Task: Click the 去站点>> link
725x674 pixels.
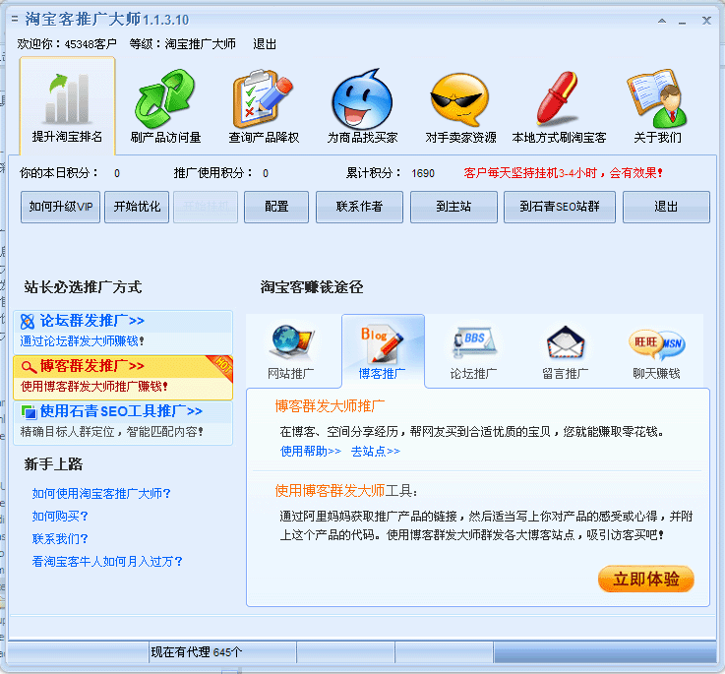Action: click(376, 451)
